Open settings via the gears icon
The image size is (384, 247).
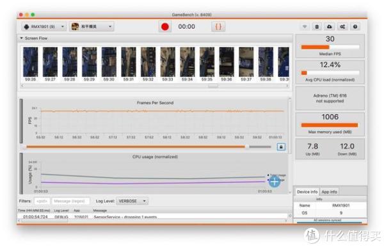tap(342, 27)
